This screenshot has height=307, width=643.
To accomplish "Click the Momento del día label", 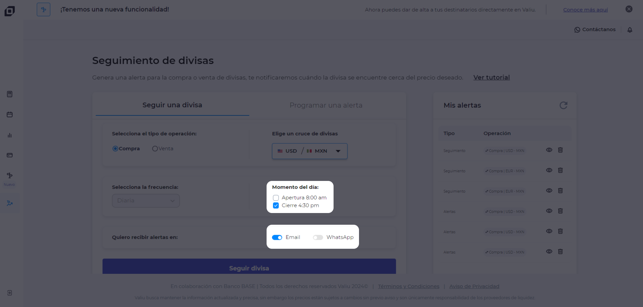I will coord(295,187).
